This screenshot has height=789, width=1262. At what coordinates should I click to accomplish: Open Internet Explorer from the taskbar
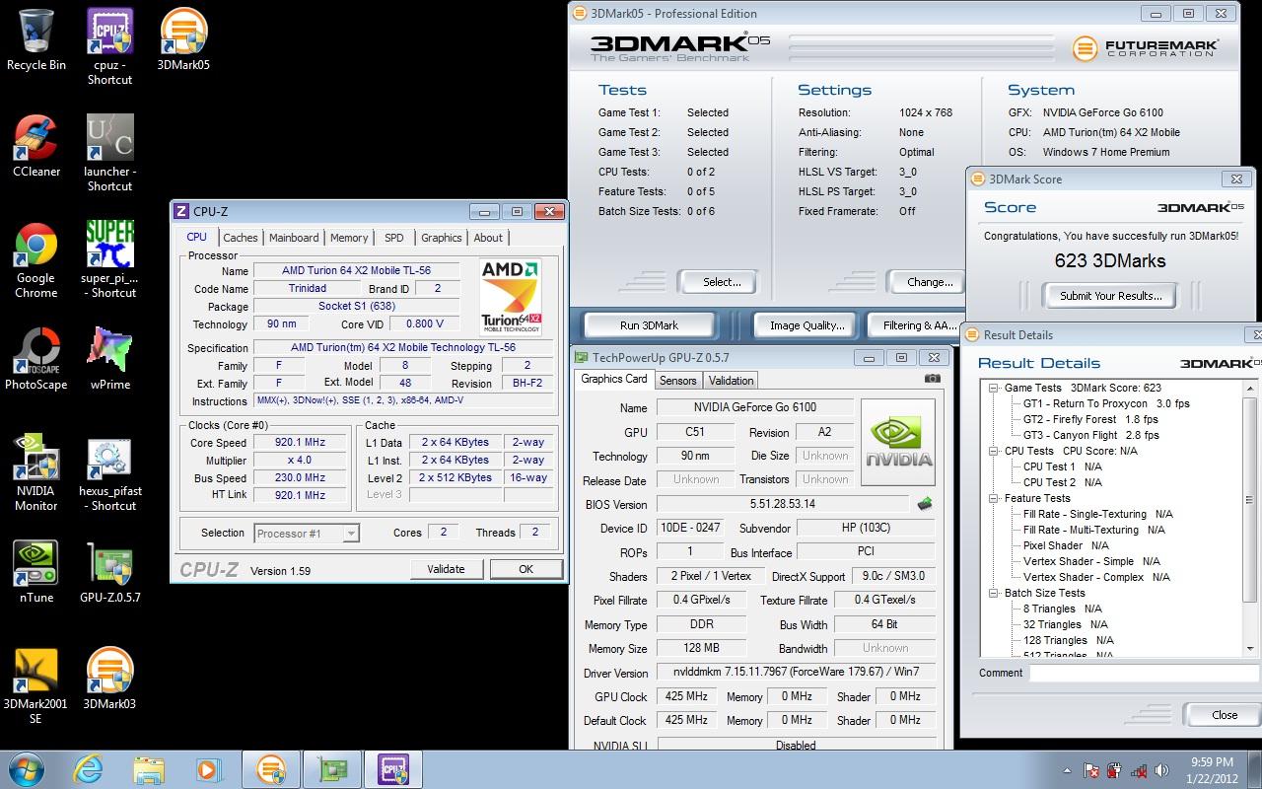pyautogui.click(x=88, y=769)
